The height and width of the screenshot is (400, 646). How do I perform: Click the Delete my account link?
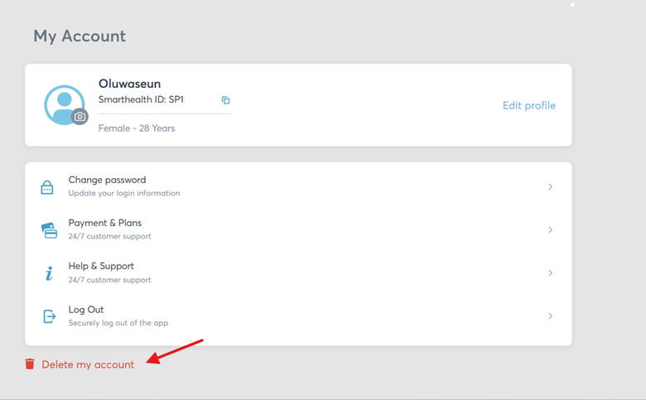pyautogui.click(x=88, y=364)
